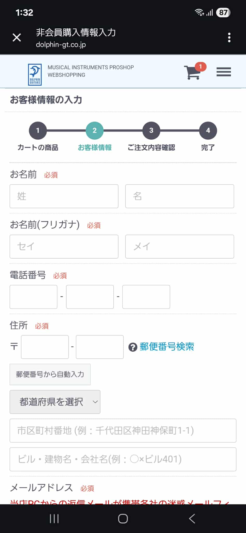This screenshot has width=246, height=533.
Task: Focus the 姓 last name field
Action: (64, 196)
